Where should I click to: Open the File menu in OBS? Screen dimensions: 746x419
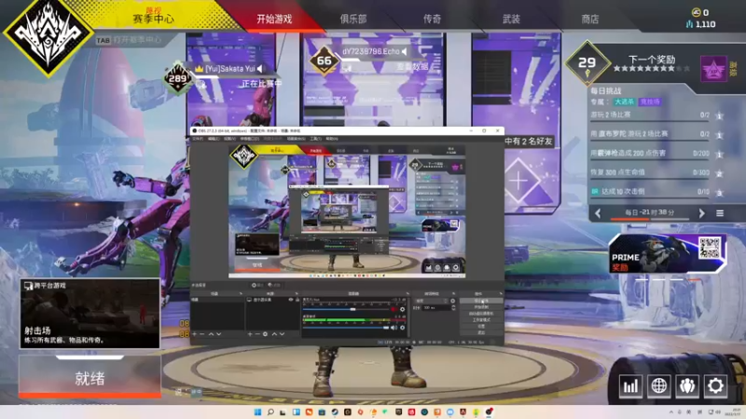(198, 139)
